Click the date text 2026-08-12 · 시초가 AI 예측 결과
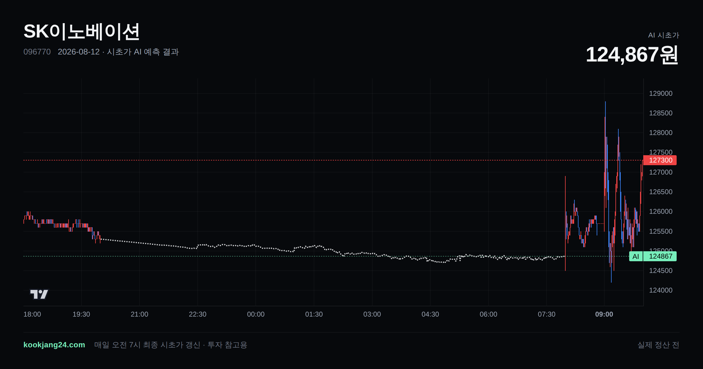The width and height of the screenshot is (703, 369). coord(118,52)
